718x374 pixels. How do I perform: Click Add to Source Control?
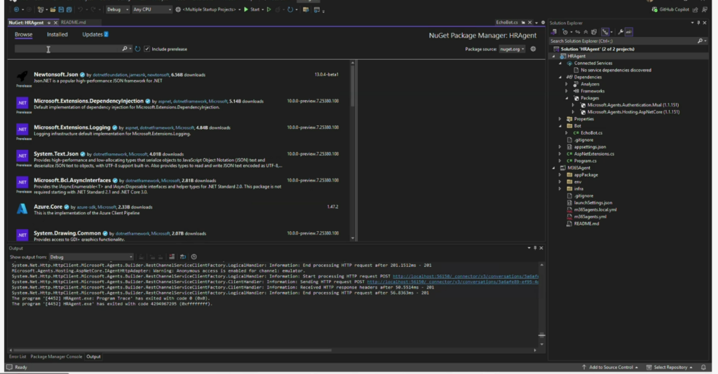[610, 367]
